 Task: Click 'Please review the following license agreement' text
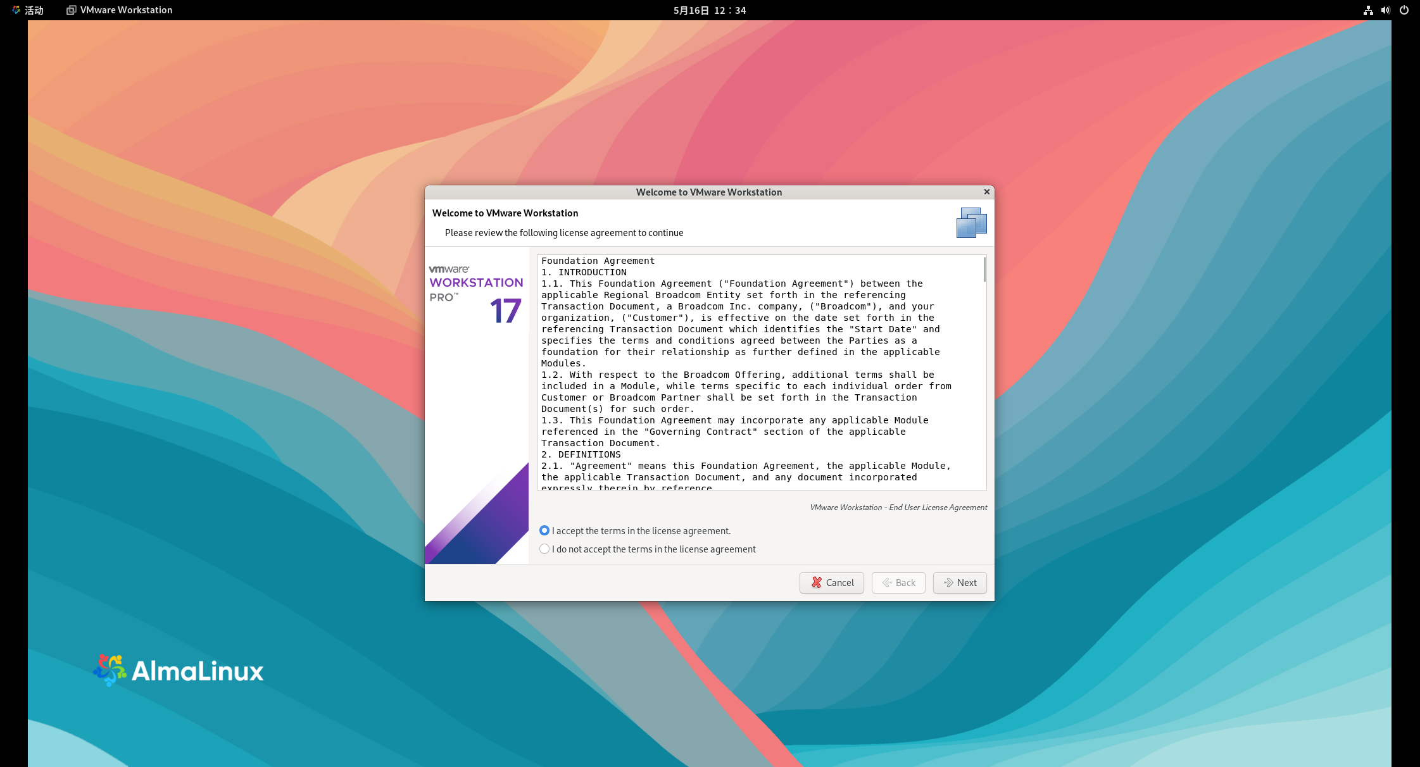pyautogui.click(x=564, y=233)
